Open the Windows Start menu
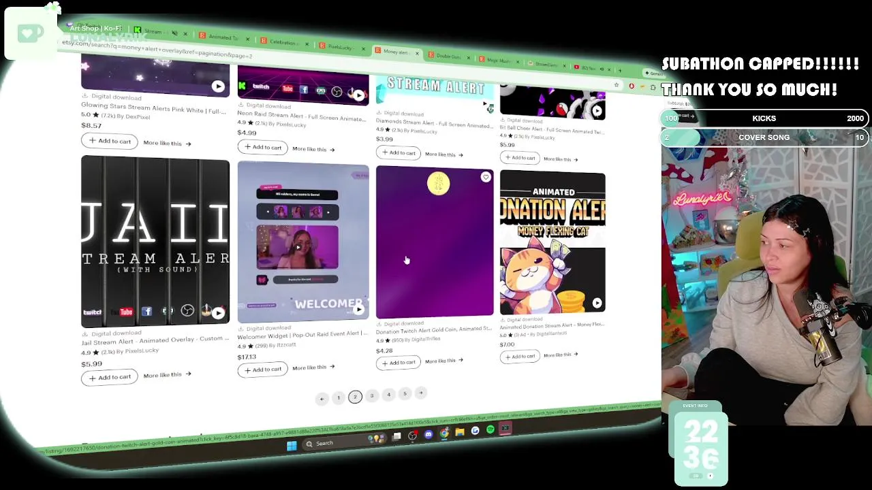Viewport: 872px width, 490px height. 292,446
